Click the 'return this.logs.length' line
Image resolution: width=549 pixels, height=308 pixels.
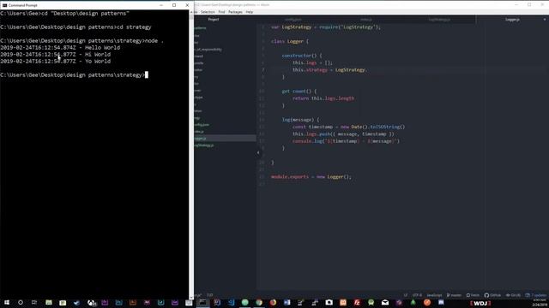323,98
